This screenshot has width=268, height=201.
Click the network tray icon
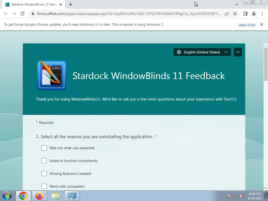point(235,196)
